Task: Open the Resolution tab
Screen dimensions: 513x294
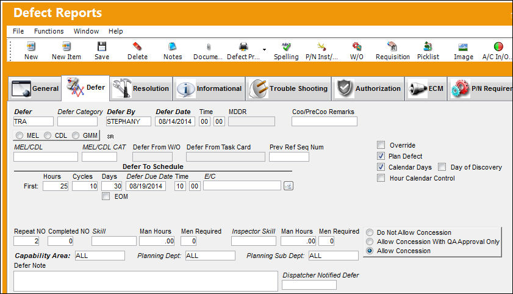Action: coord(141,88)
